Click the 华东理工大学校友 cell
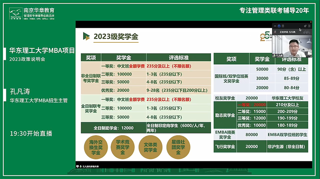Viewport: 320px width, 179px height. 287,98
